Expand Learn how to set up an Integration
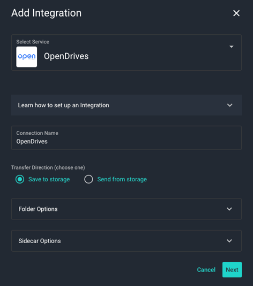 [x=126, y=105]
